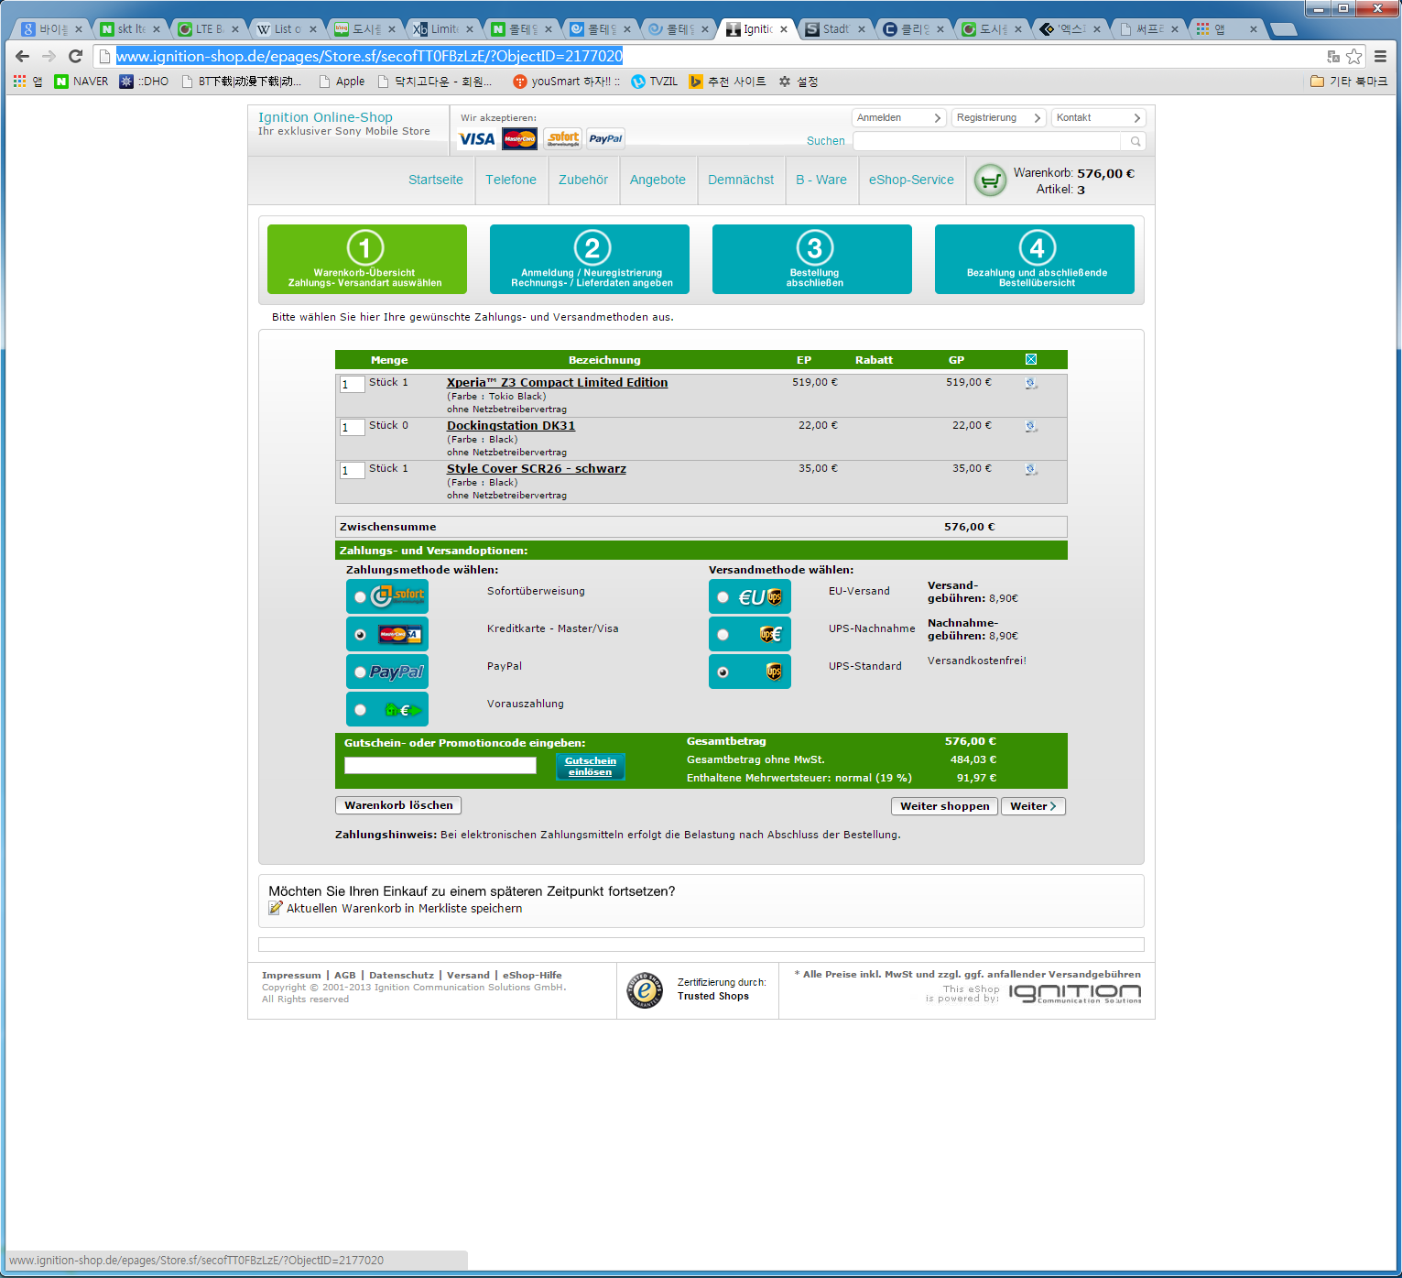The height and width of the screenshot is (1278, 1402).
Task: Click the shopping cart icon in header
Action: tap(990, 180)
